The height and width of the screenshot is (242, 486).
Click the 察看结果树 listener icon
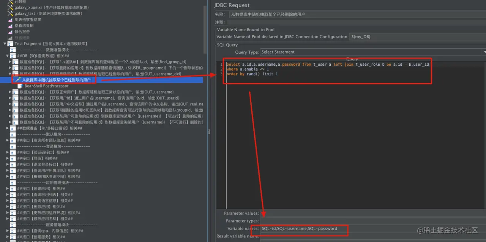point(10,25)
